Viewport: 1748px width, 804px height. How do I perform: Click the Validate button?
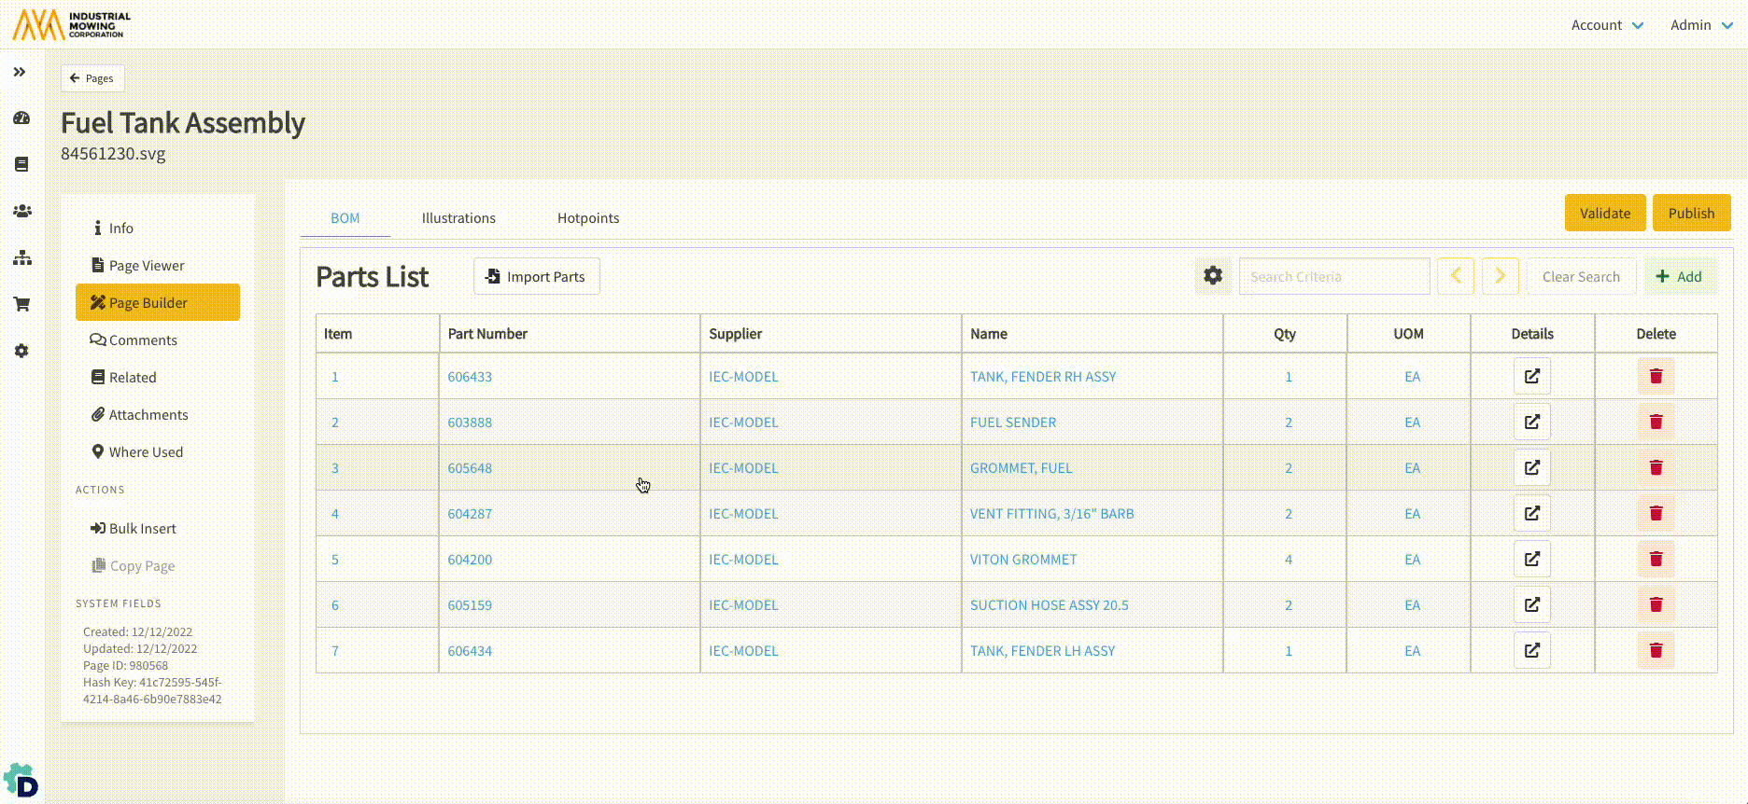(x=1604, y=213)
